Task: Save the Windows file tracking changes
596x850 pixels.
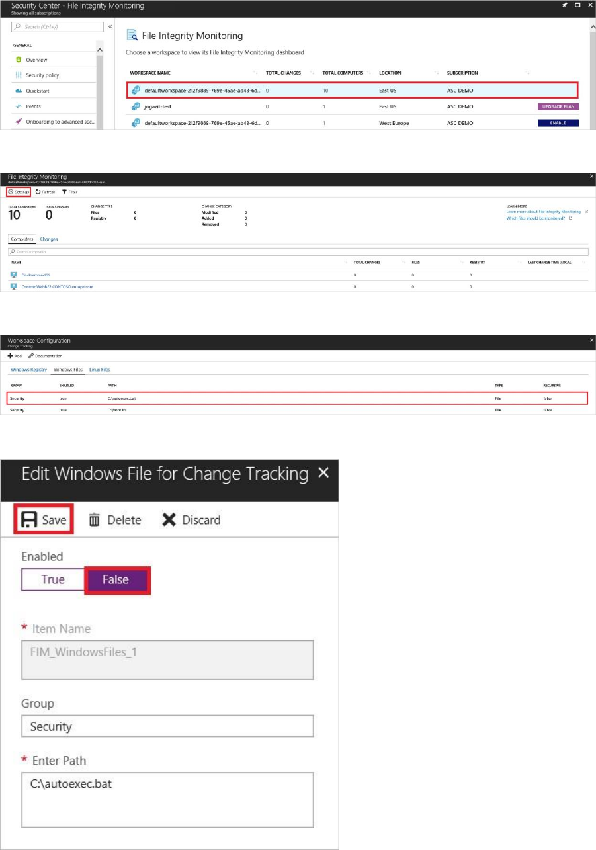Action: [x=44, y=520]
